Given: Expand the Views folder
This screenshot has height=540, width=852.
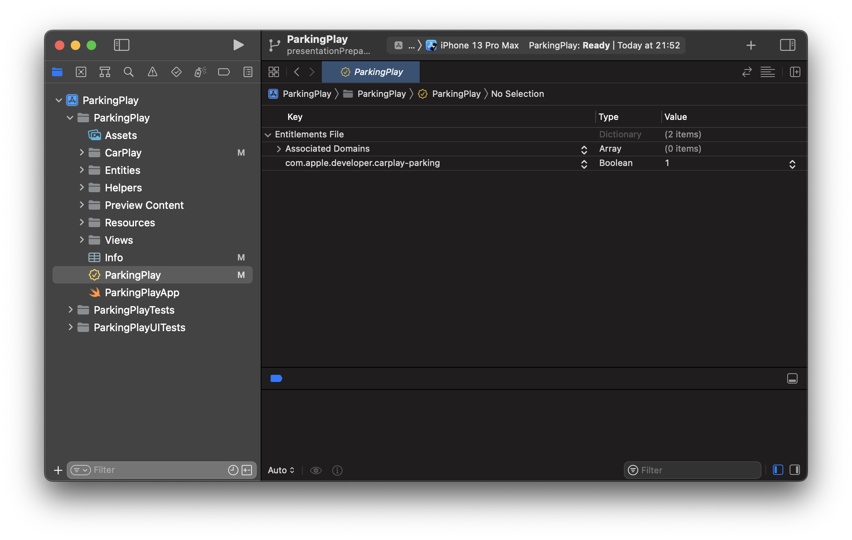Looking at the screenshot, I should tap(81, 240).
